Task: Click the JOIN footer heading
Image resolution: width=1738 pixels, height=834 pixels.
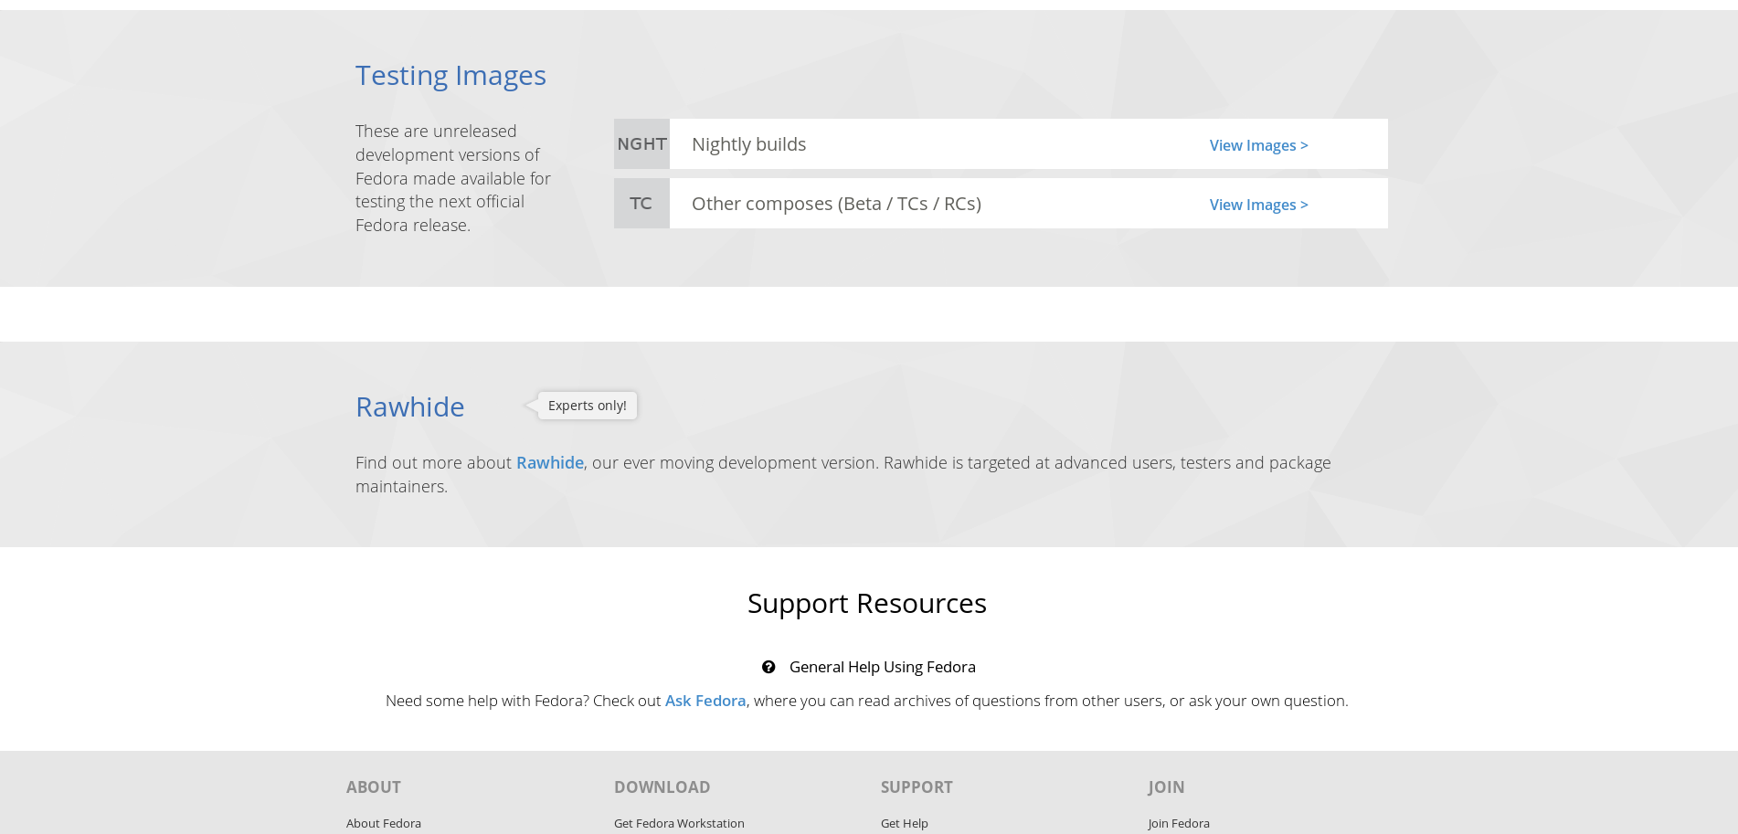Action: (x=1165, y=786)
